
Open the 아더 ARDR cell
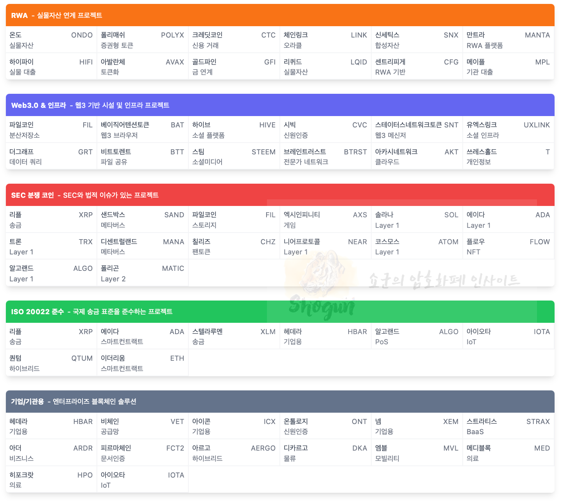51,453
